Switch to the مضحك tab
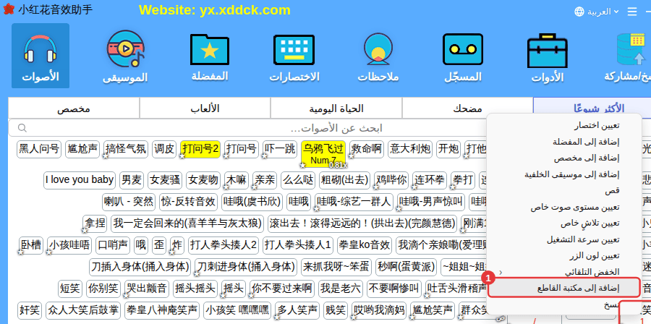This screenshot has width=651, height=324. [467, 108]
